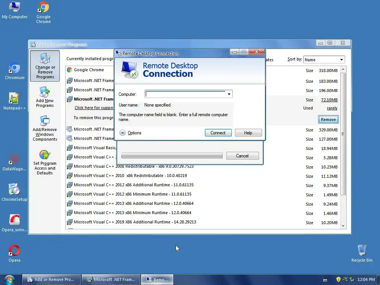
Task: Click Connect button
Action: (x=218, y=133)
